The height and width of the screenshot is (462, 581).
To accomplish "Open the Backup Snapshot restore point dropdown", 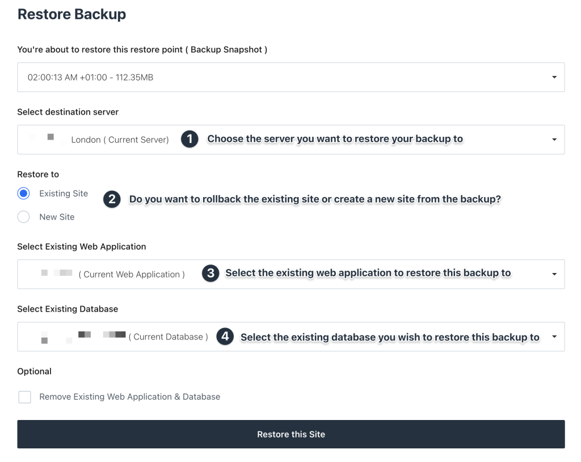I will coord(291,77).
